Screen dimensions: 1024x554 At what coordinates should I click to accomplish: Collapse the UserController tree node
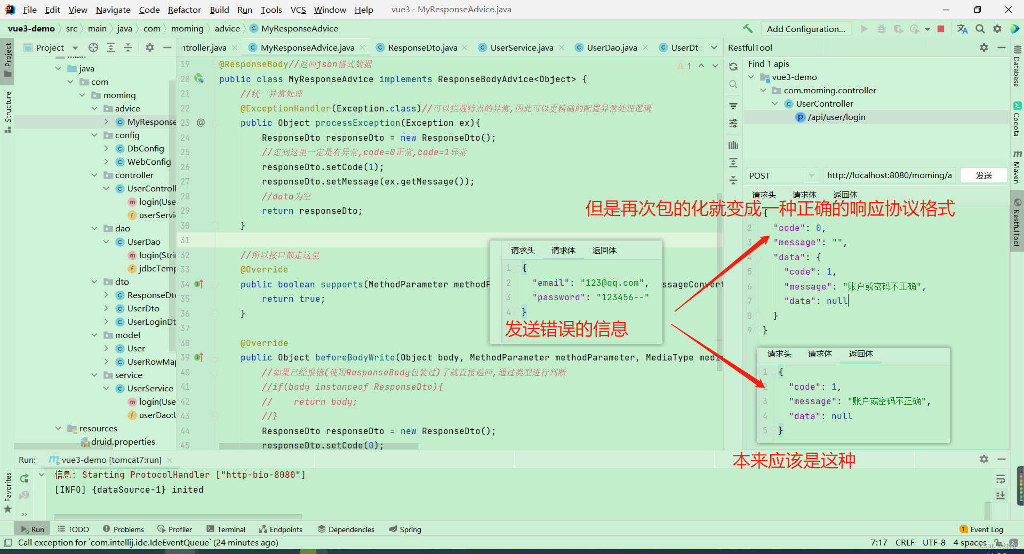[775, 103]
